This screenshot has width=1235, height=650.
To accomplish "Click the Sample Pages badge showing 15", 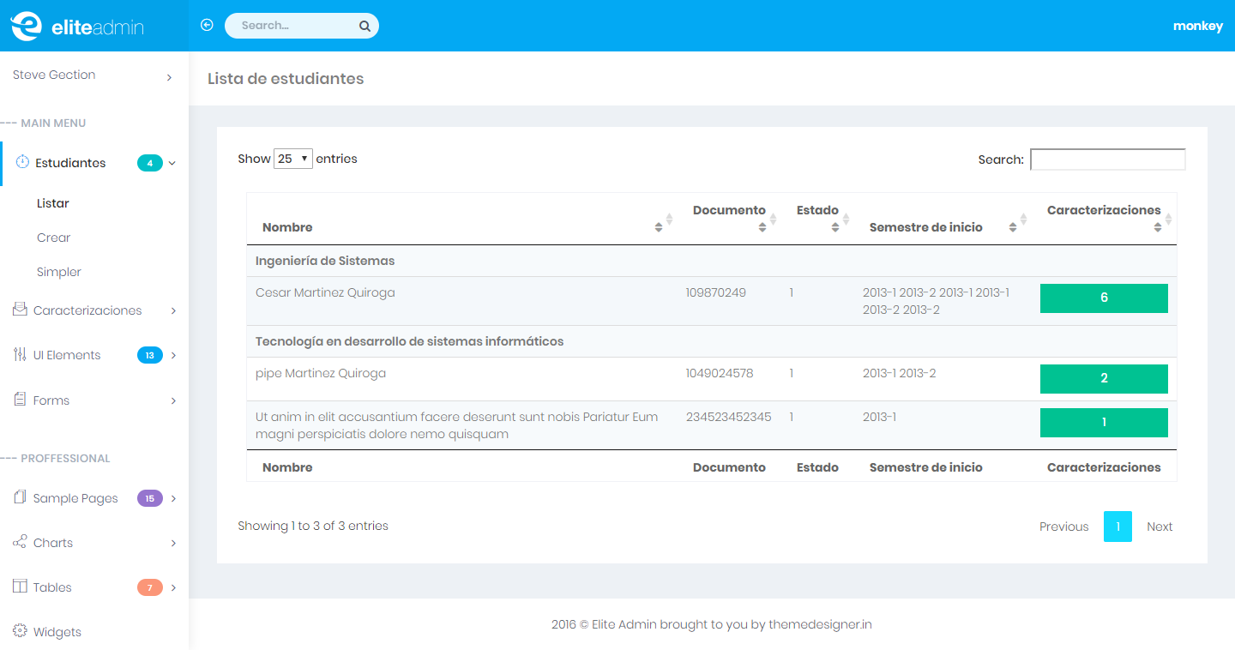I will 150,498.
